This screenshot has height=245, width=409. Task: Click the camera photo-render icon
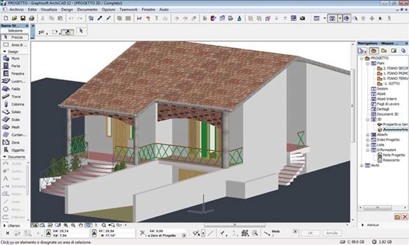point(302,19)
